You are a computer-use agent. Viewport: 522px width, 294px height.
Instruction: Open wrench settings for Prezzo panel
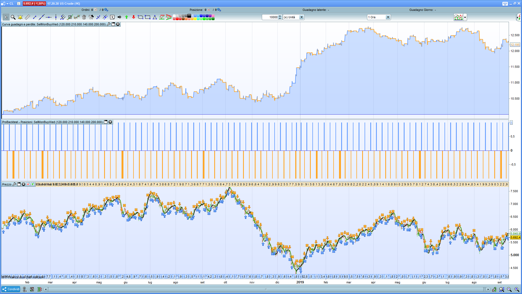tap(14, 184)
